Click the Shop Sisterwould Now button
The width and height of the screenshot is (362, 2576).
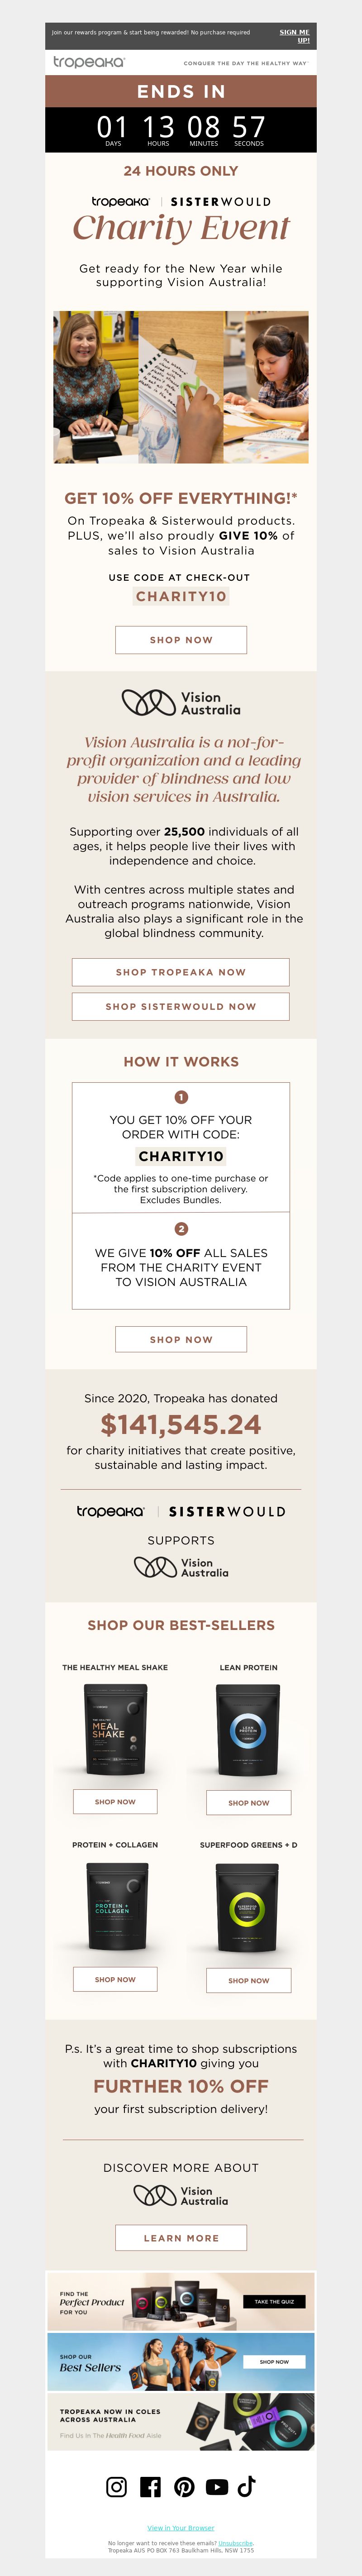click(181, 1006)
